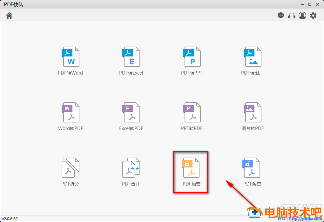Click the 图片转PDF label text
The width and height of the screenshot is (324, 222).
click(253, 128)
